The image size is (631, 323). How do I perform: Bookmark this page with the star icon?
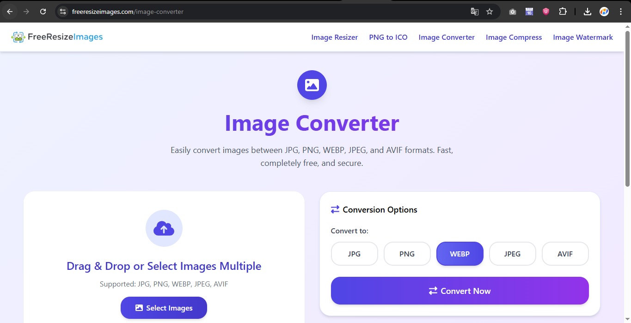[x=490, y=12]
